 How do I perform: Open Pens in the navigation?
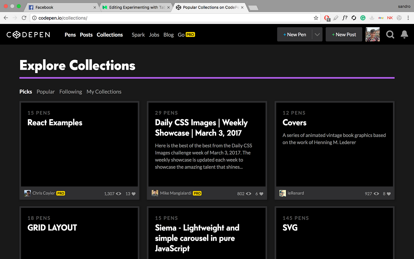pos(70,35)
